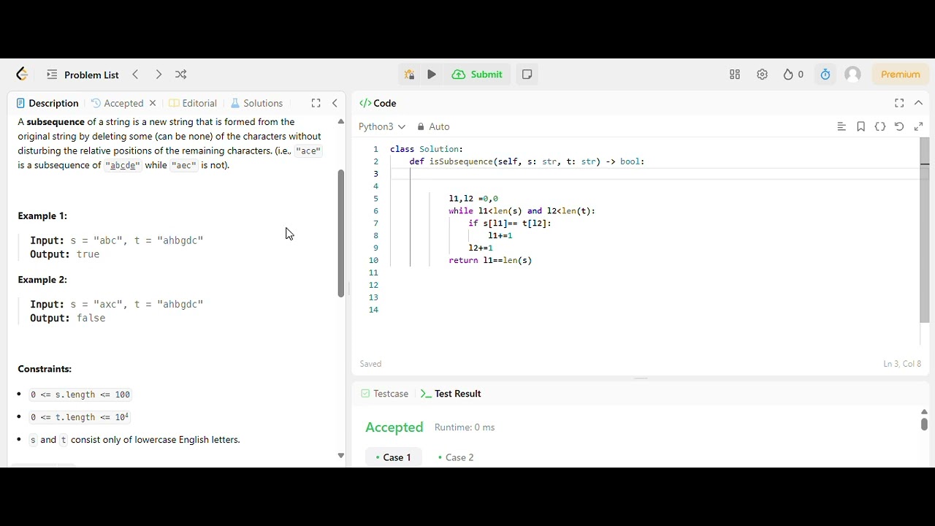
Task: Reset code to default with undo icon
Action: tap(899, 126)
